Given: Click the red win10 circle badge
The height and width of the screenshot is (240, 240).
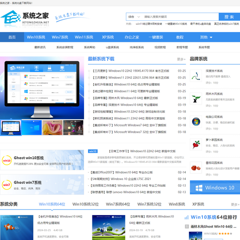Looking at the screenshot, I should [7, 161].
